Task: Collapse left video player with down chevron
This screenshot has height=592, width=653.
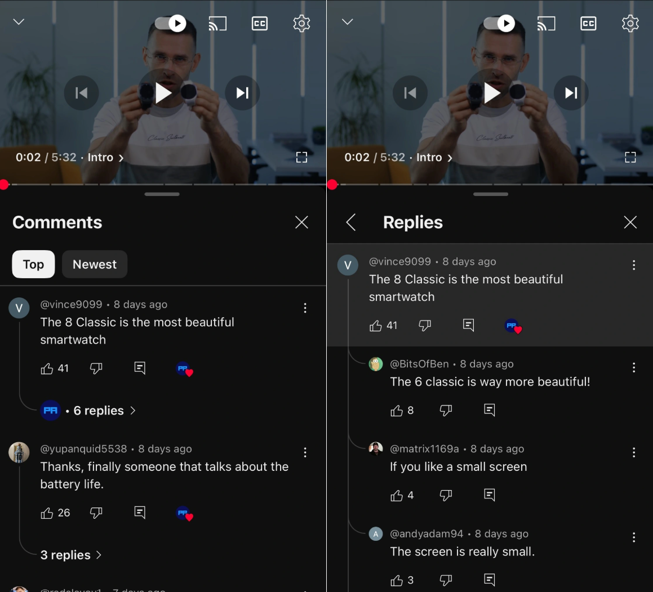Action: click(x=19, y=21)
